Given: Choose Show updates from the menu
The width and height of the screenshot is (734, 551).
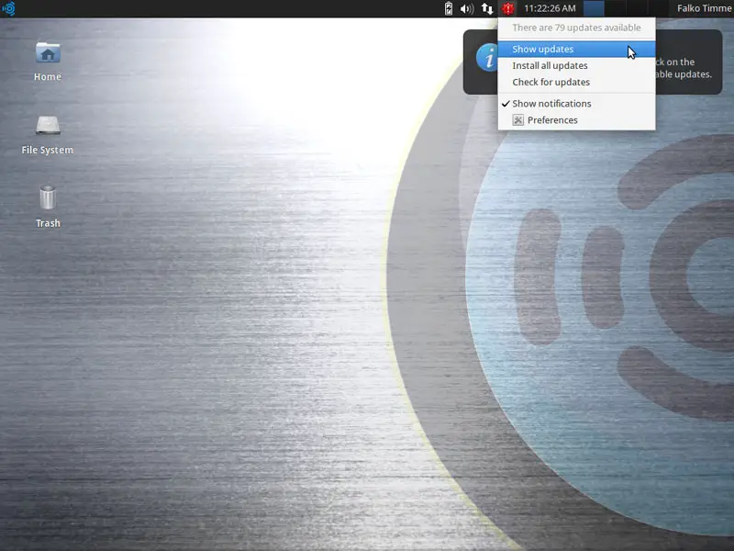Looking at the screenshot, I should click(x=577, y=50).
